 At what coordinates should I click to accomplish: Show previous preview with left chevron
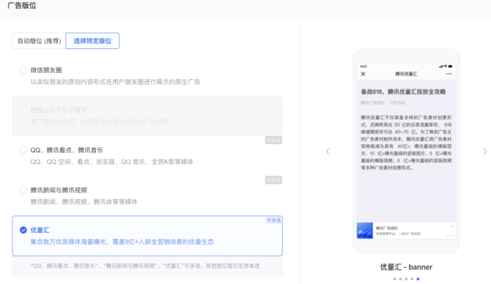[328, 152]
